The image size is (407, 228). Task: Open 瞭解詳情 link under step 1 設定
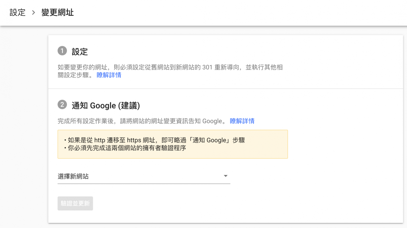109,75
